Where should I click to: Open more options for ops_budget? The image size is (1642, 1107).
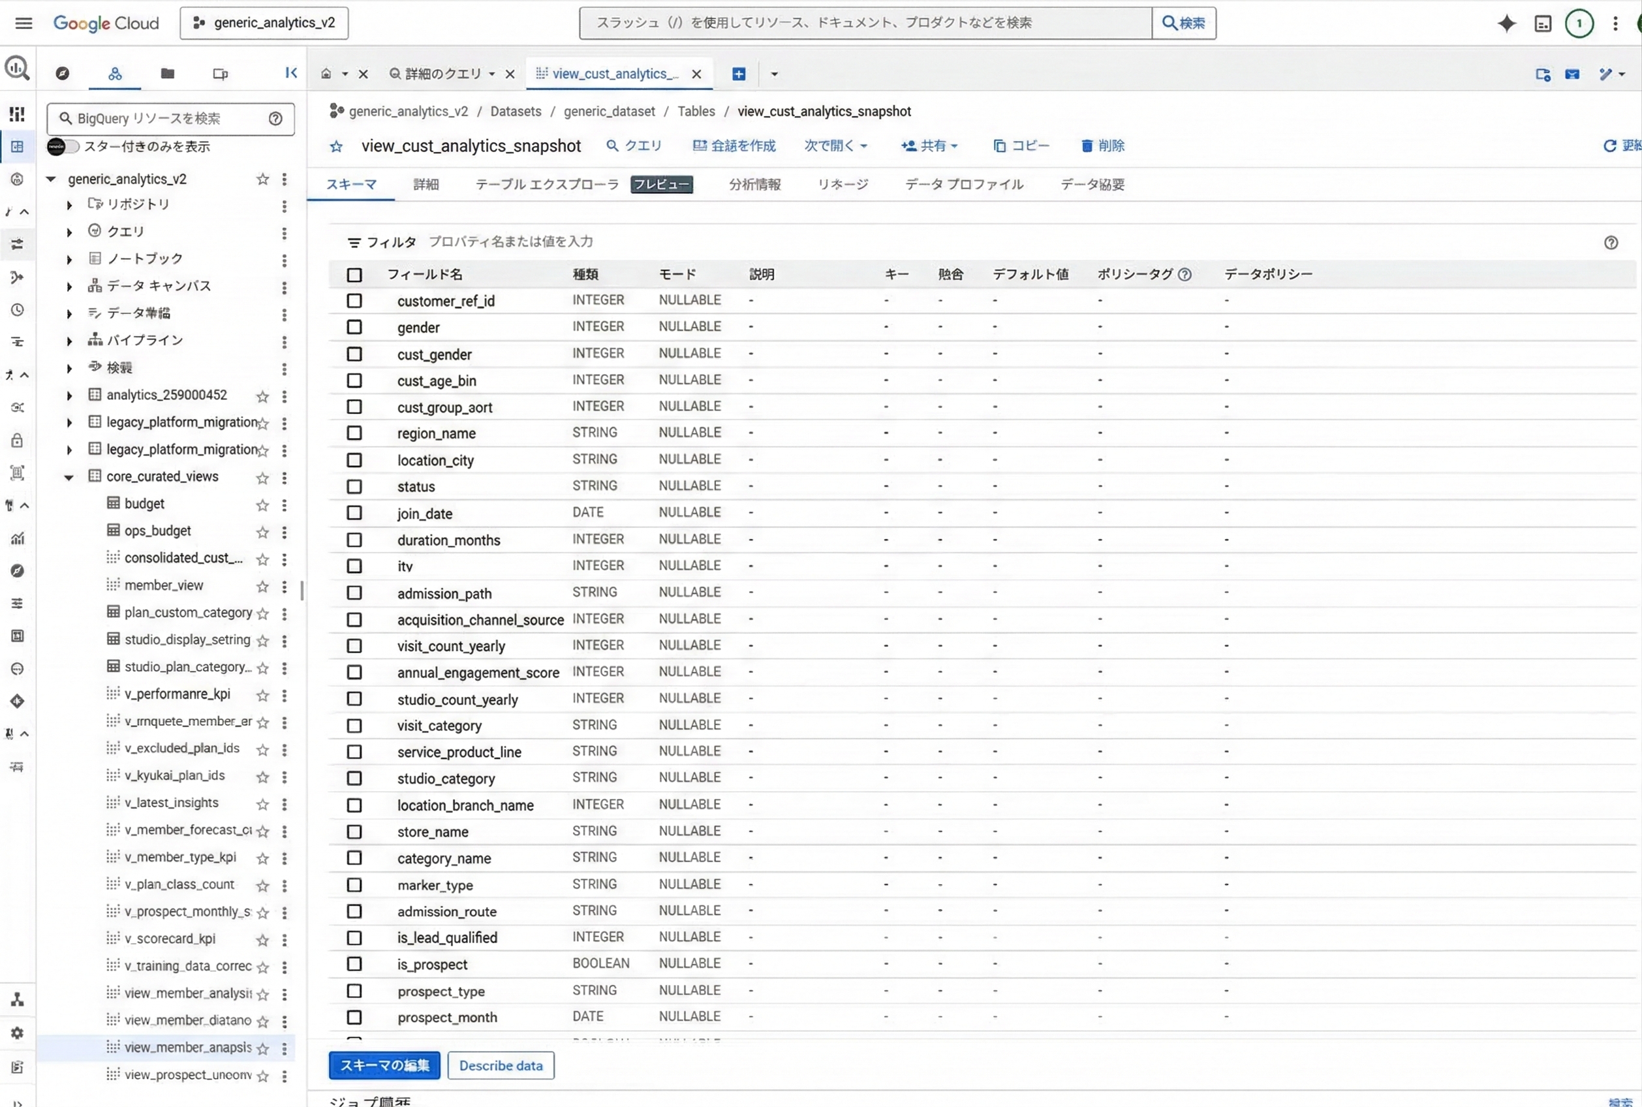[285, 533]
